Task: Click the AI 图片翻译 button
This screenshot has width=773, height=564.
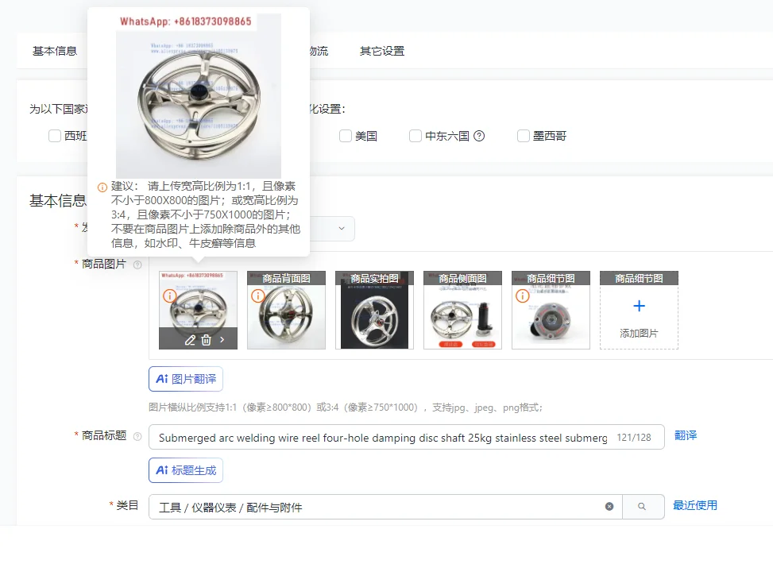Action: (186, 379)
